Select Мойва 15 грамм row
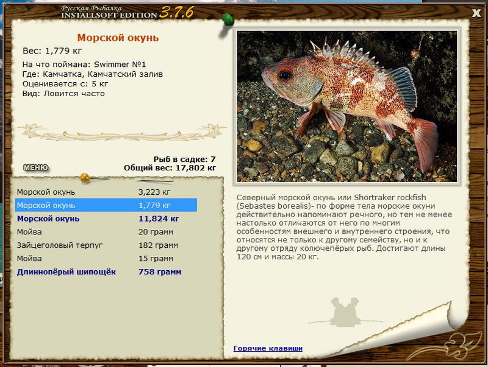This screenshot has height=367, width=488. [106, 259]
